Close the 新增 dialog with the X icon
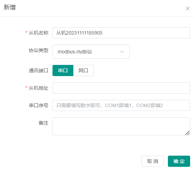The height and width of the screenshot is (171, 195). (188, 8)
